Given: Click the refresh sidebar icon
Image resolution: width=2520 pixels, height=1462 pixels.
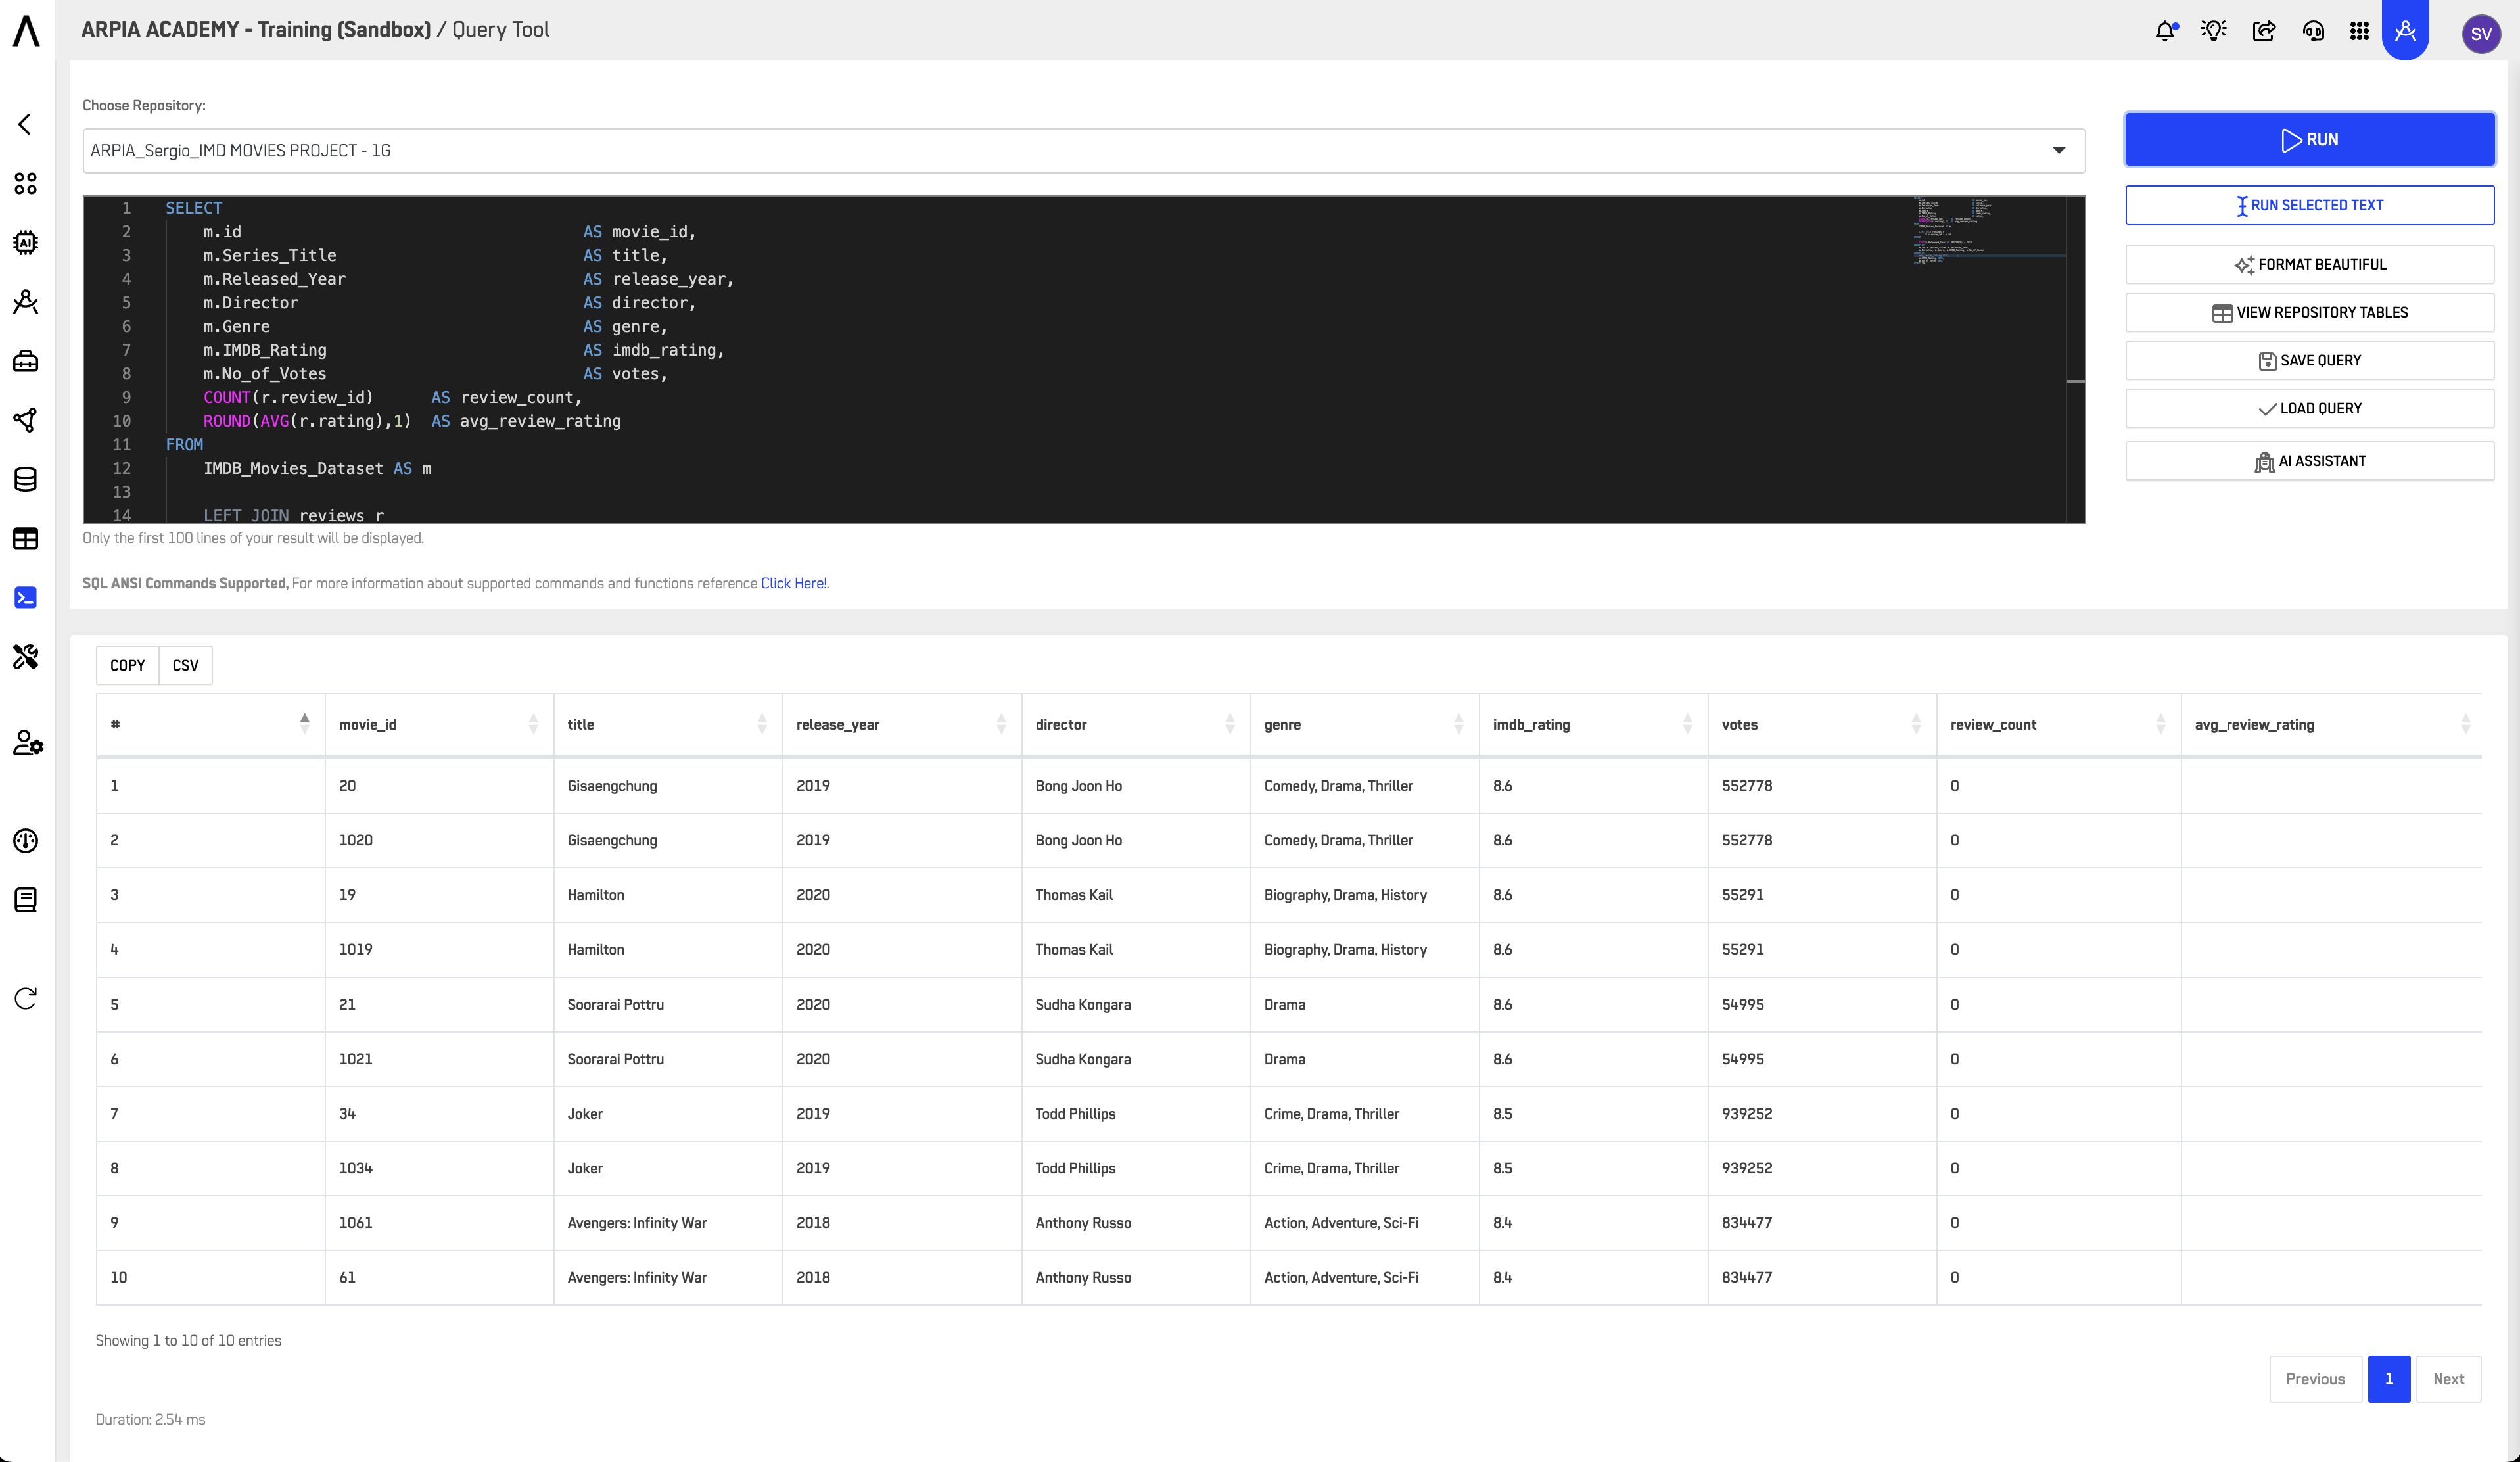Looking at the screenshot, I should (x=26, y=998).
